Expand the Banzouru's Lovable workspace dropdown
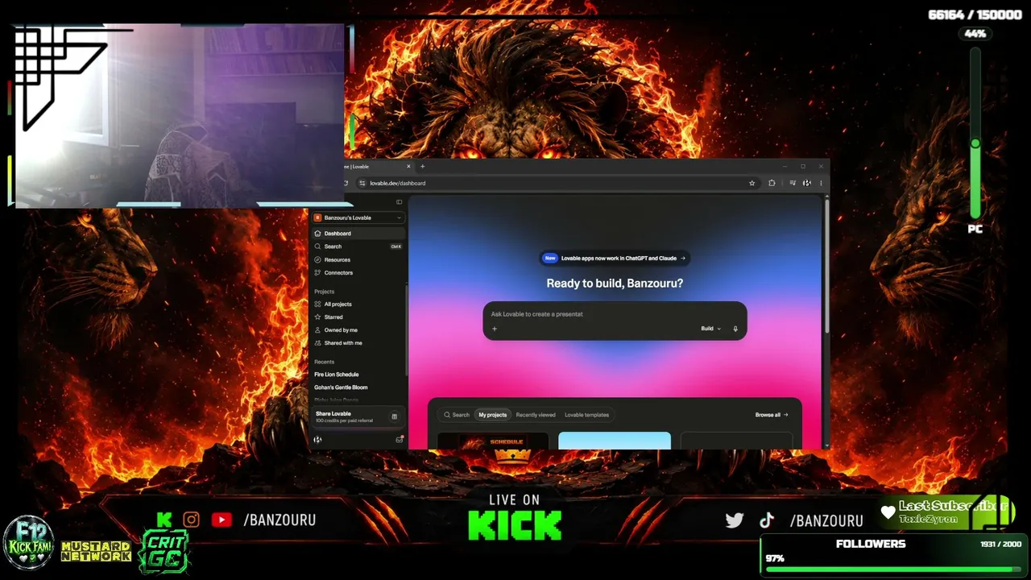 (x=358, y=217)
